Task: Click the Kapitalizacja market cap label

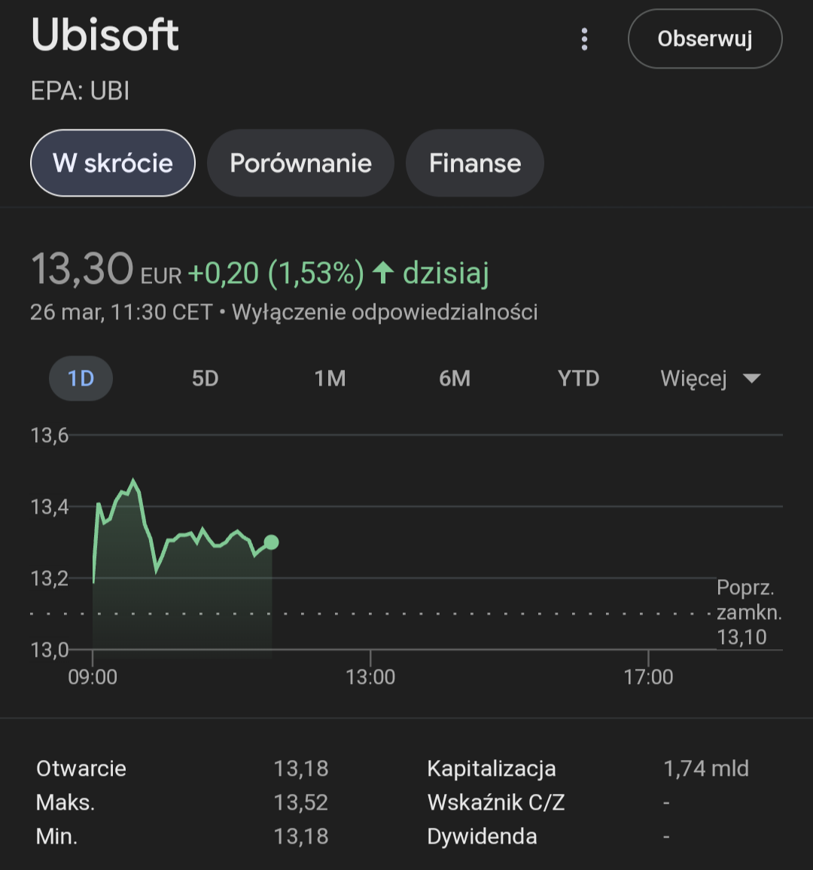Action: [x=491, y=768]
